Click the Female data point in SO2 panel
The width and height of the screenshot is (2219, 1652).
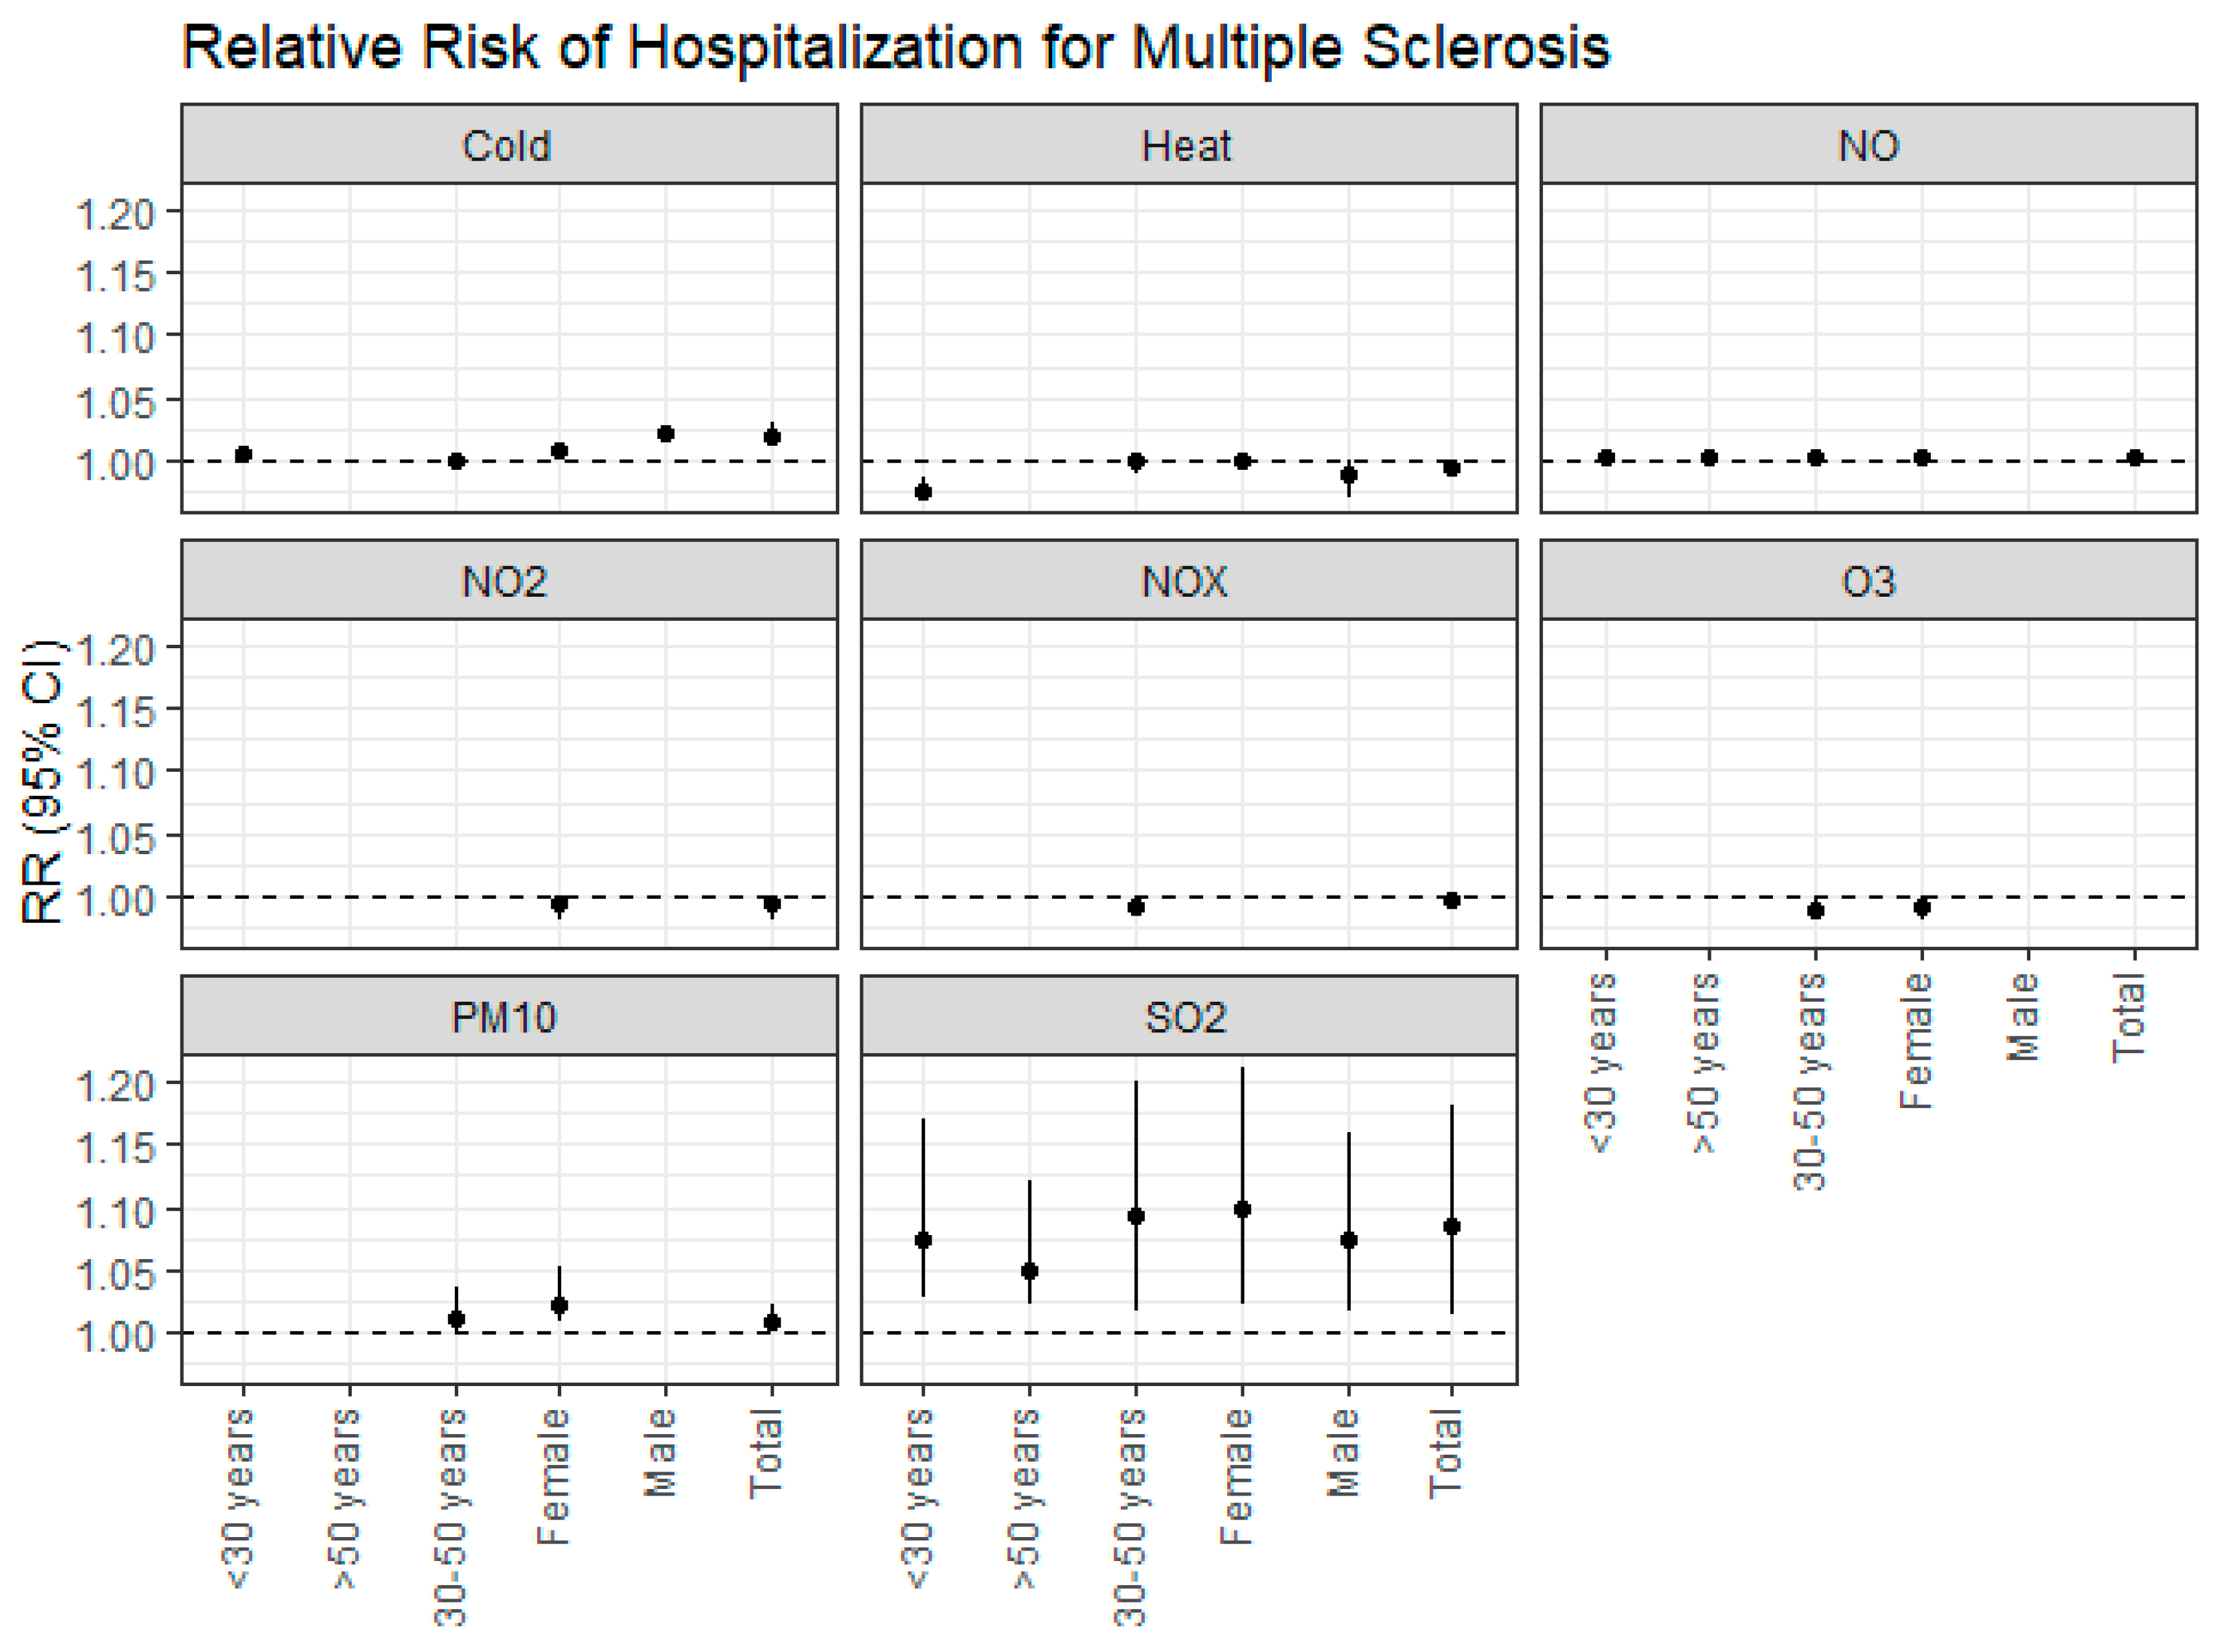tap(1241, 1209)
